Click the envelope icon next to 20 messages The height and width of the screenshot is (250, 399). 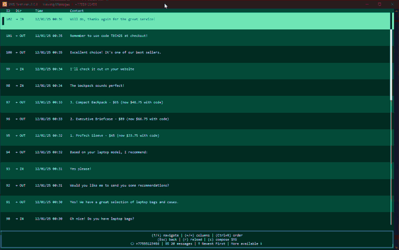167,244
